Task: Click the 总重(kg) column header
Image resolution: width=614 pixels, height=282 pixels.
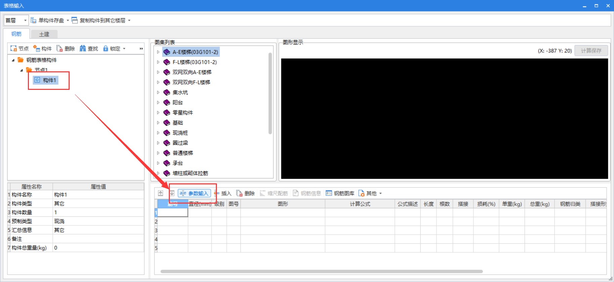Action: [539, 204]
